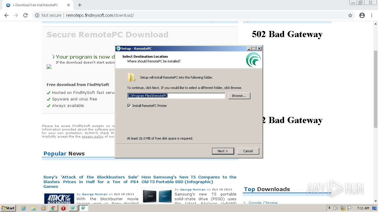Open Sony's Attack of the Blockbusters article
The width and height of the screenshot is (378, 212).
pos(91,182)
